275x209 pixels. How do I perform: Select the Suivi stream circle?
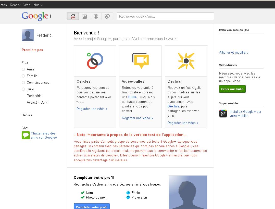click(x=23, y=89)
